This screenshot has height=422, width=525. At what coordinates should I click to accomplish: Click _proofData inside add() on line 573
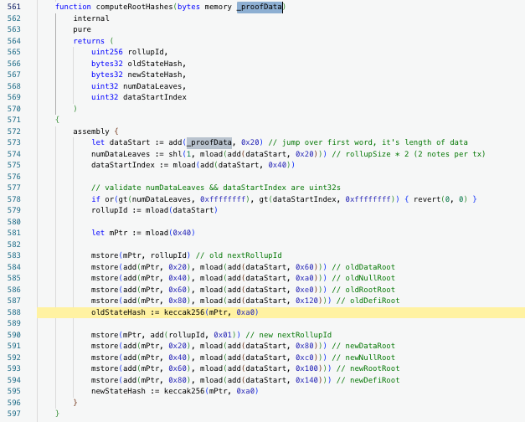click(x=209, y=142)
